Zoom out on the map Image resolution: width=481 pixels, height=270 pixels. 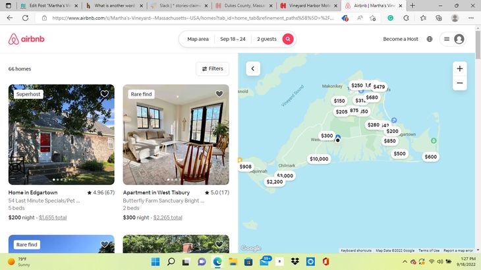coord(459,83)
